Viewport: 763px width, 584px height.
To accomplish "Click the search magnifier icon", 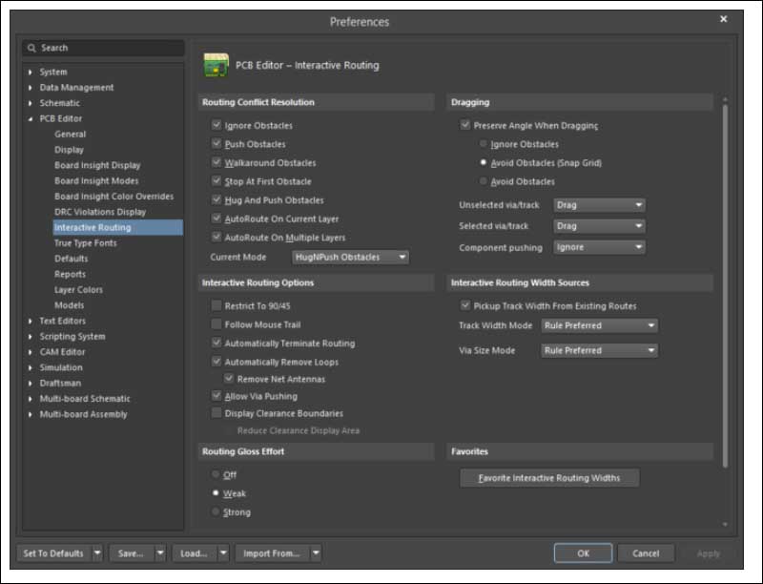I will point(32,48).
